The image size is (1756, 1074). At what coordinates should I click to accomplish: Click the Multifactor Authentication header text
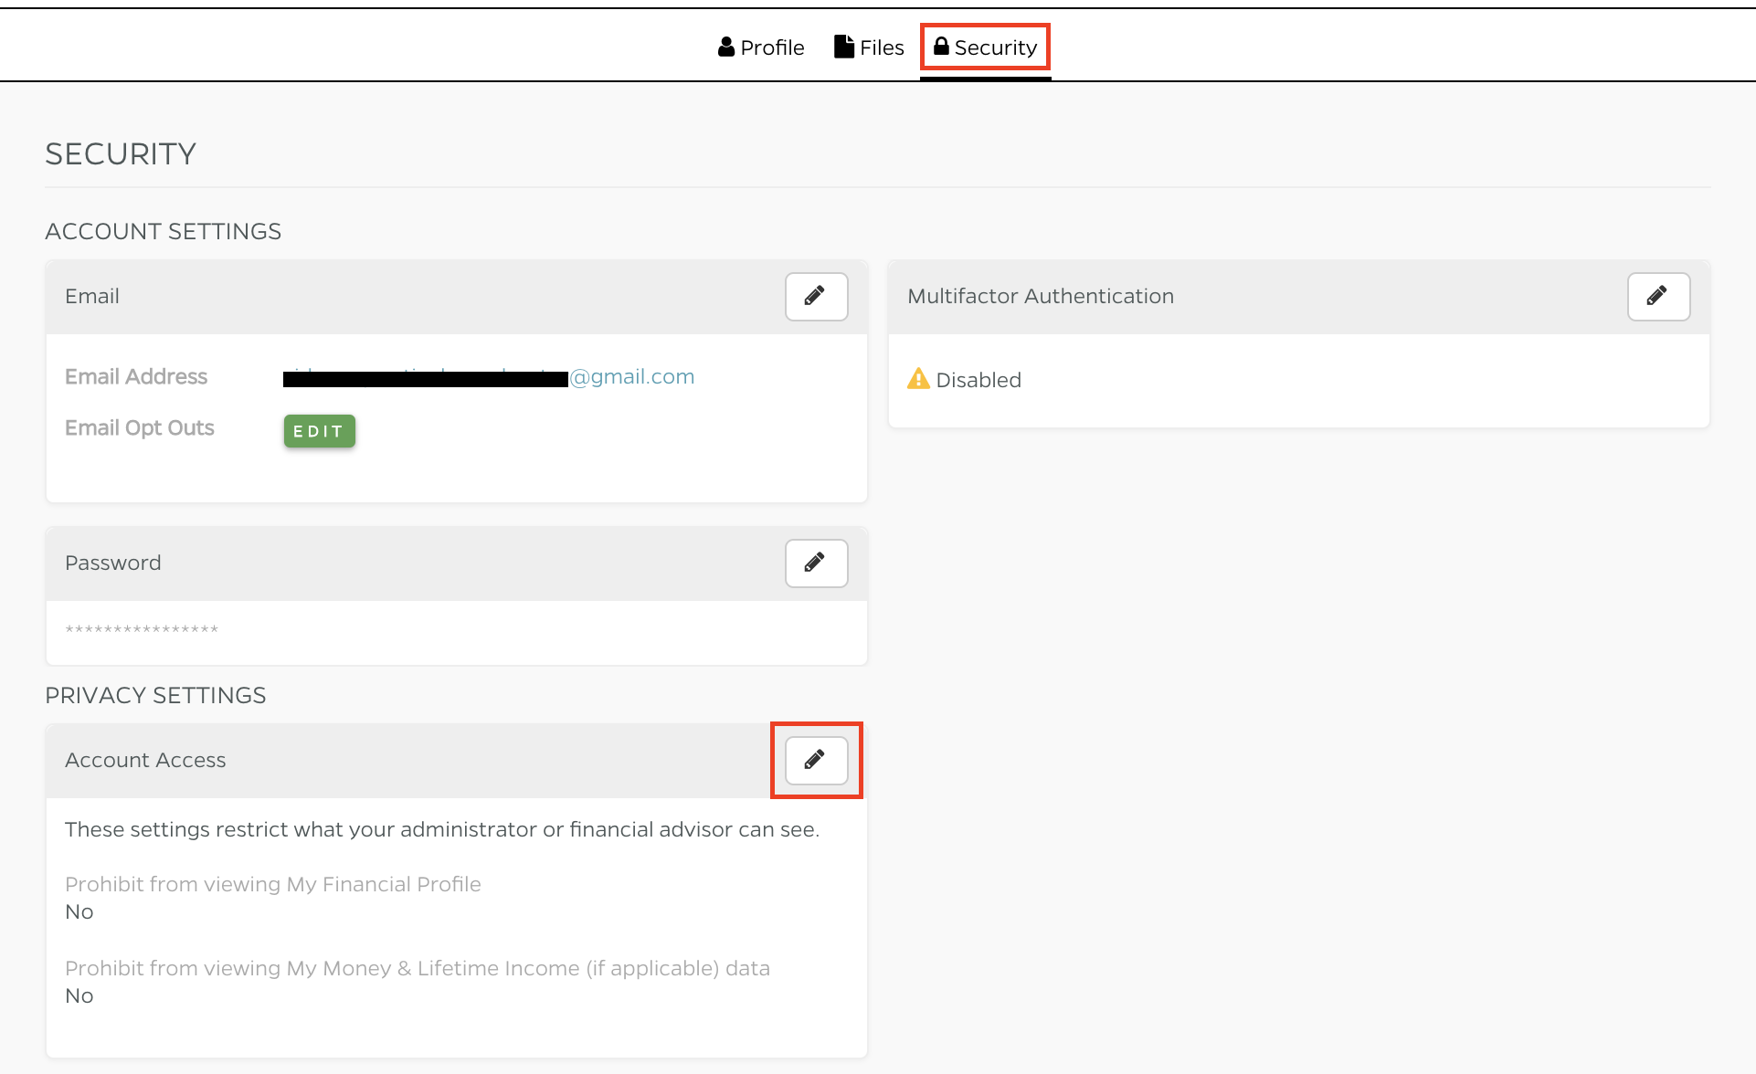click(1040, 297)
